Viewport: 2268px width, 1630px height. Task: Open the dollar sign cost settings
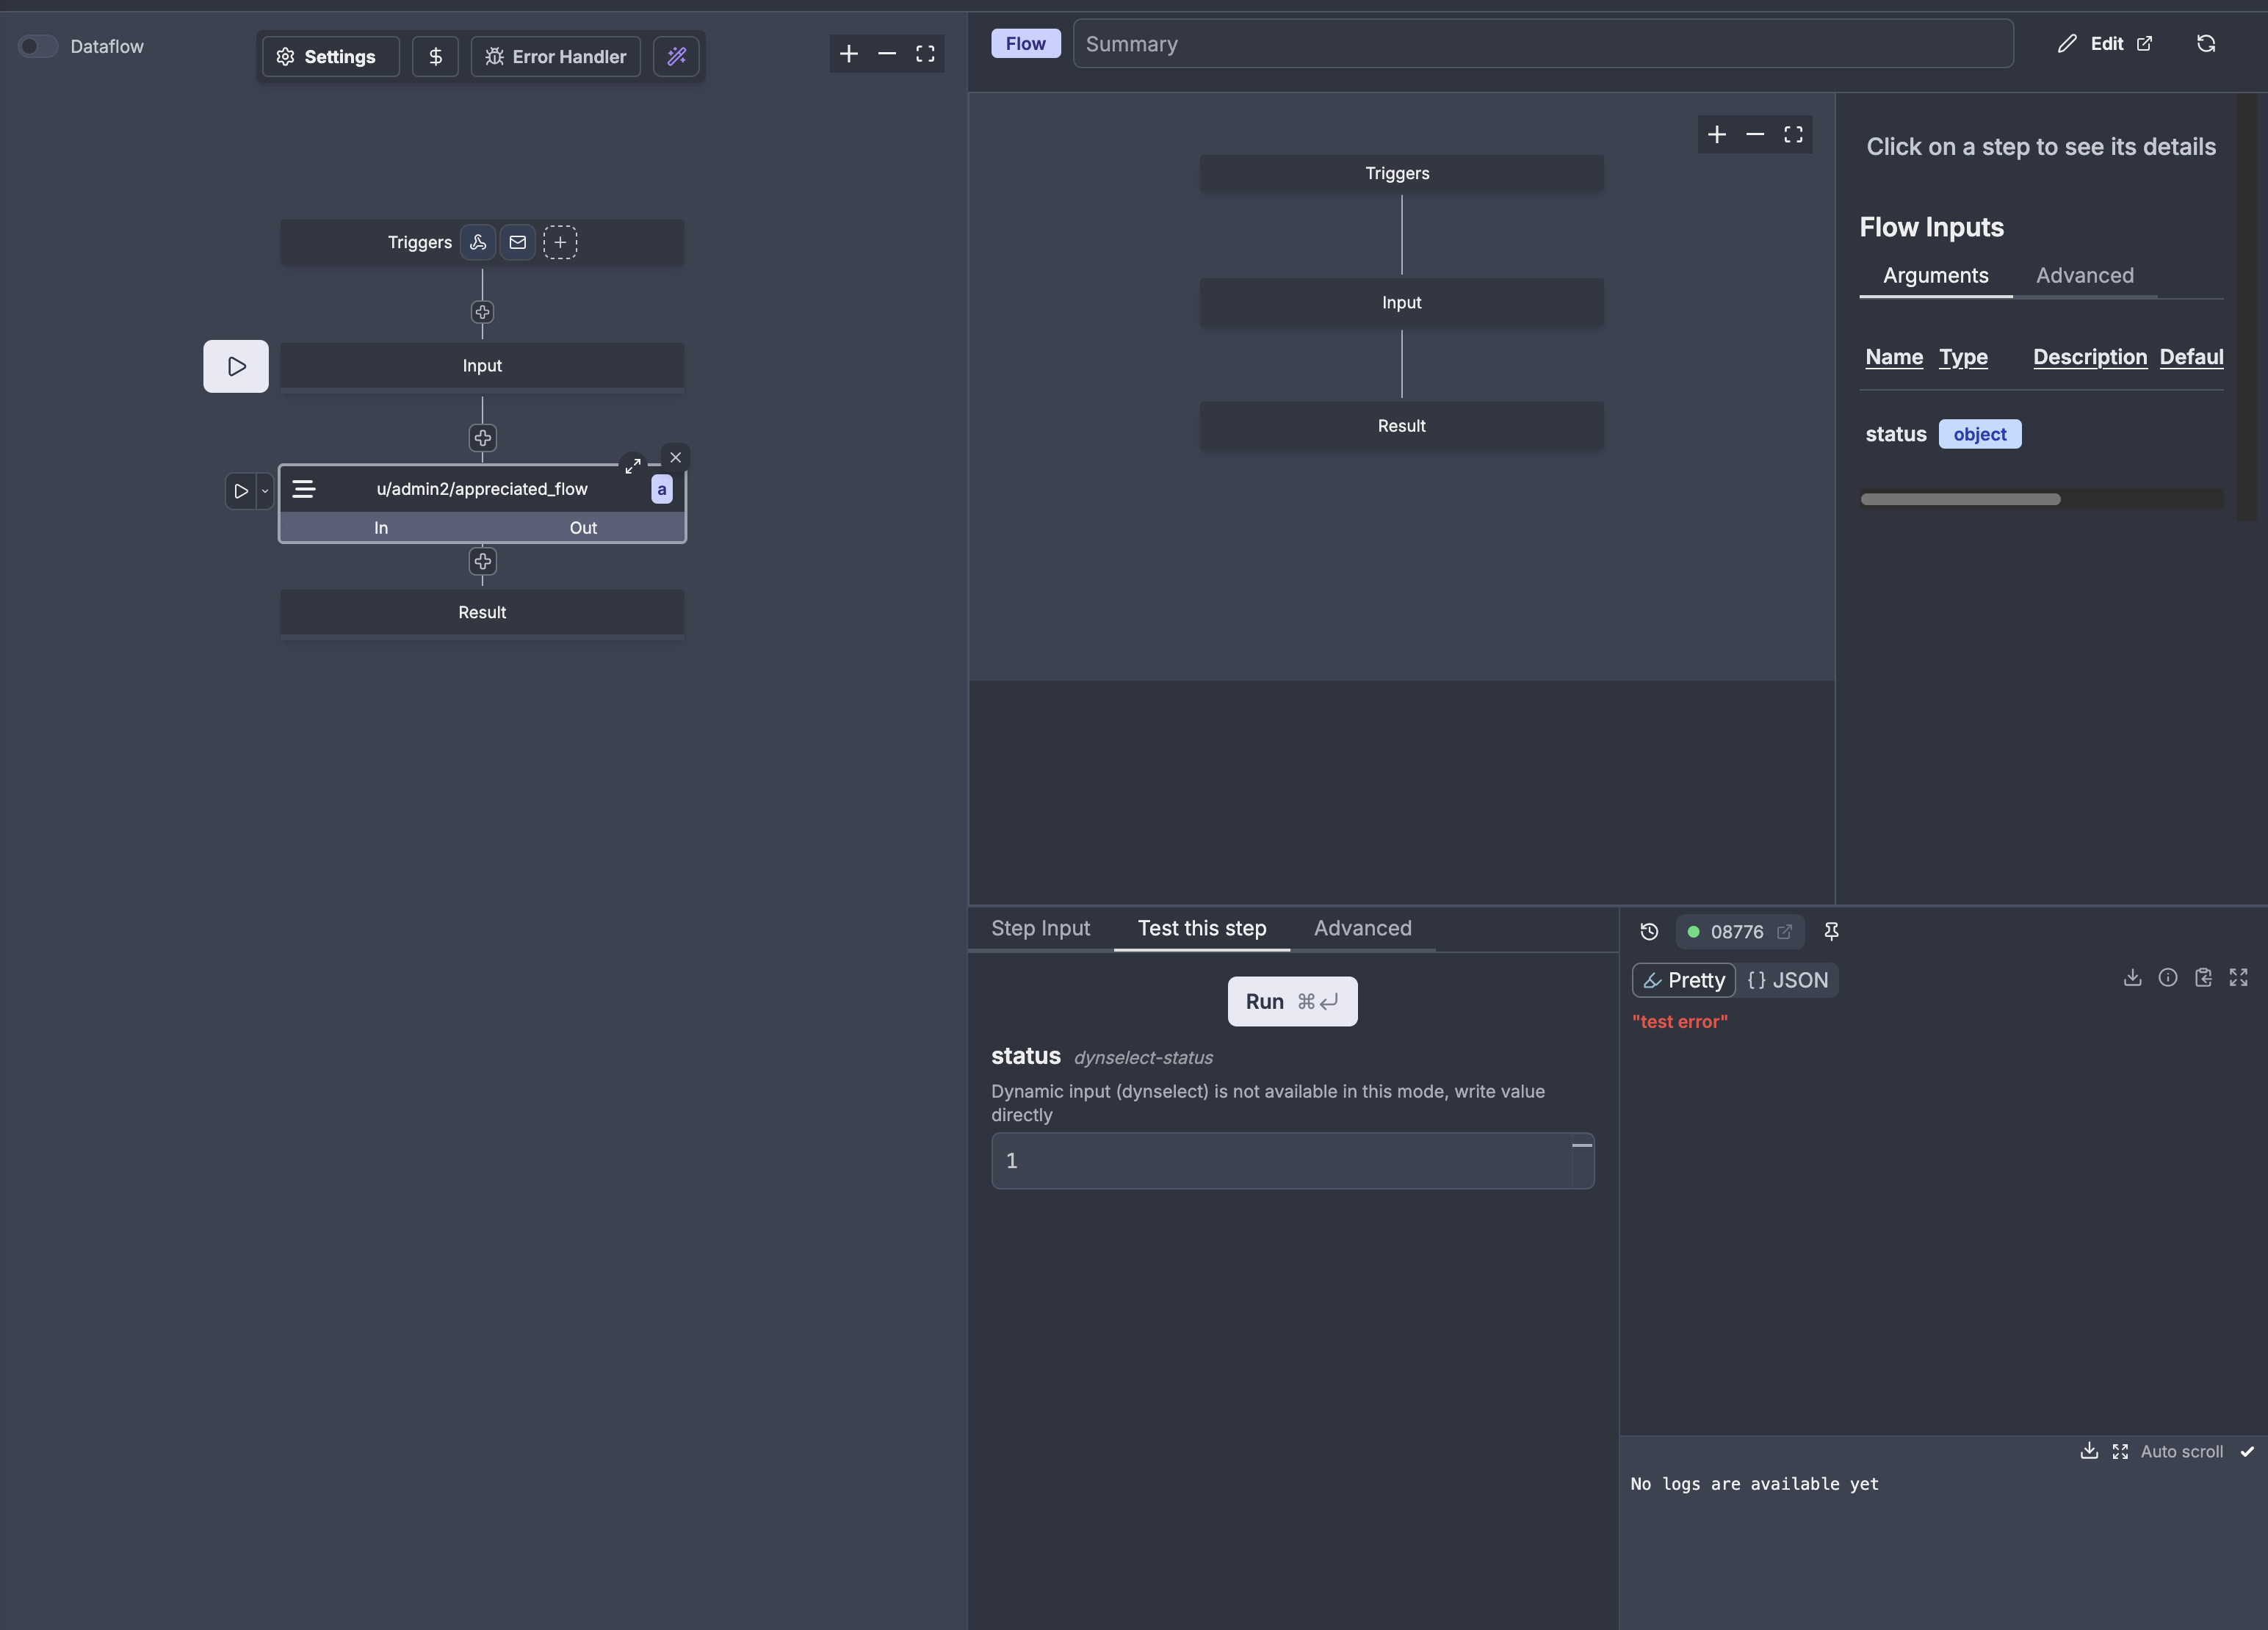[x=435, y=56]
